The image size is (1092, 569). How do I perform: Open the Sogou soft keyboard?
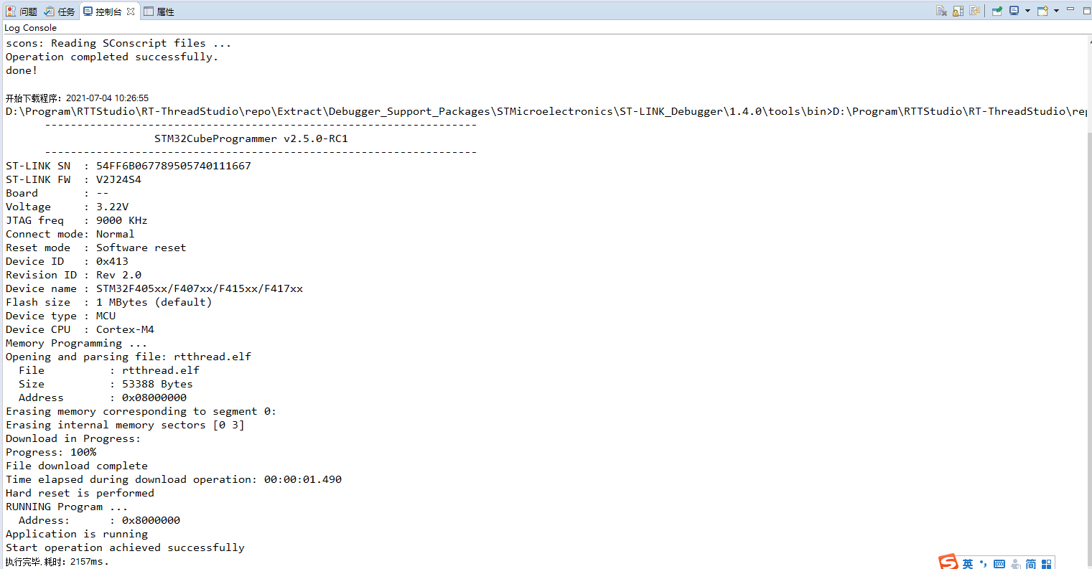(999, 564)
